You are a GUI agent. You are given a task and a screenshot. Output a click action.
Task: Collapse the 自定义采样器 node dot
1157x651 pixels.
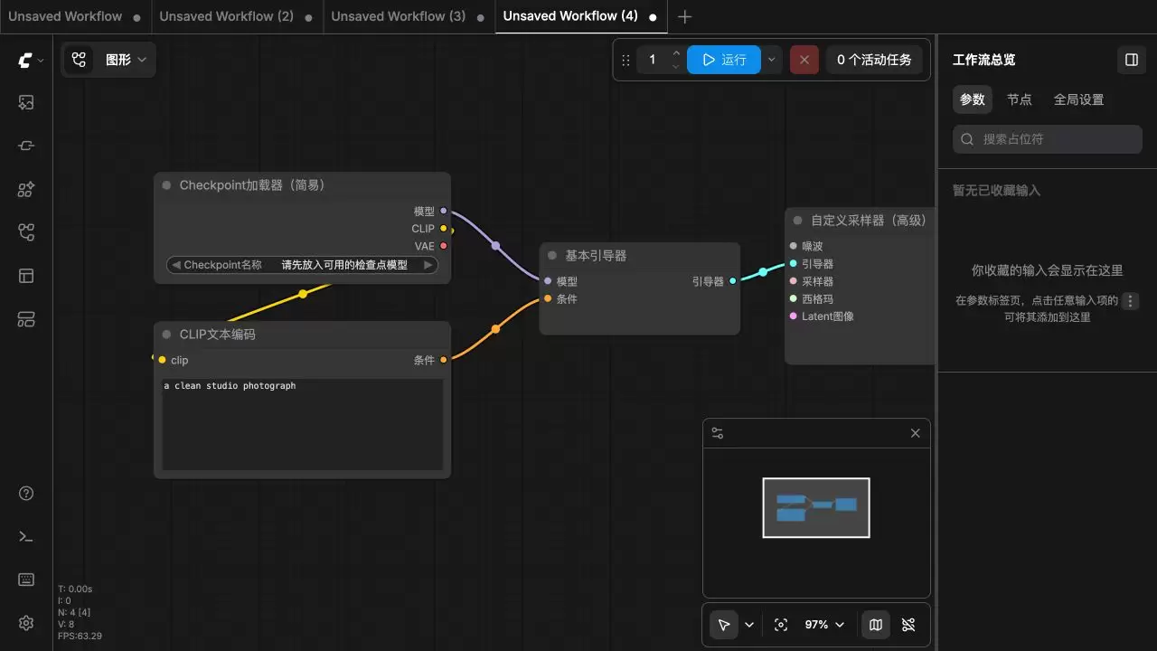coord(797,221)
